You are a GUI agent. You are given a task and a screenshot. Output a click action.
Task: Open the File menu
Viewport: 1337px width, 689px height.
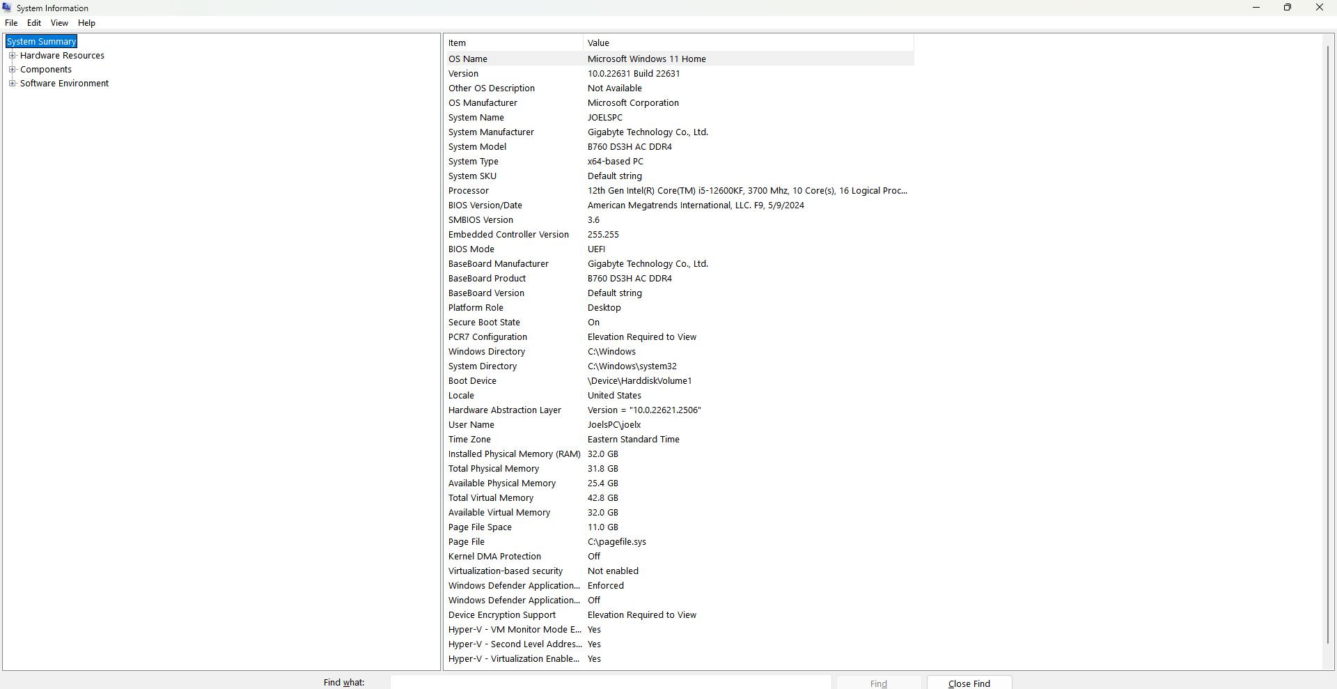point(11,23)
